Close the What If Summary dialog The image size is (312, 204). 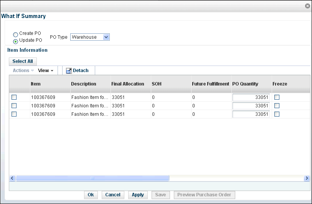307,6
